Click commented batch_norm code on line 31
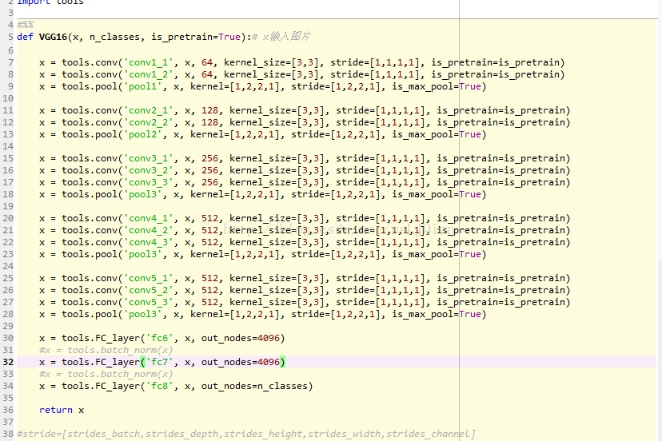The width and height of the screenshot is (662, 441). click(106, 350)
